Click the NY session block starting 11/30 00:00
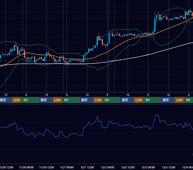This screenshot has width=193, height=170. pyautogui.click(x=30, y=100)
